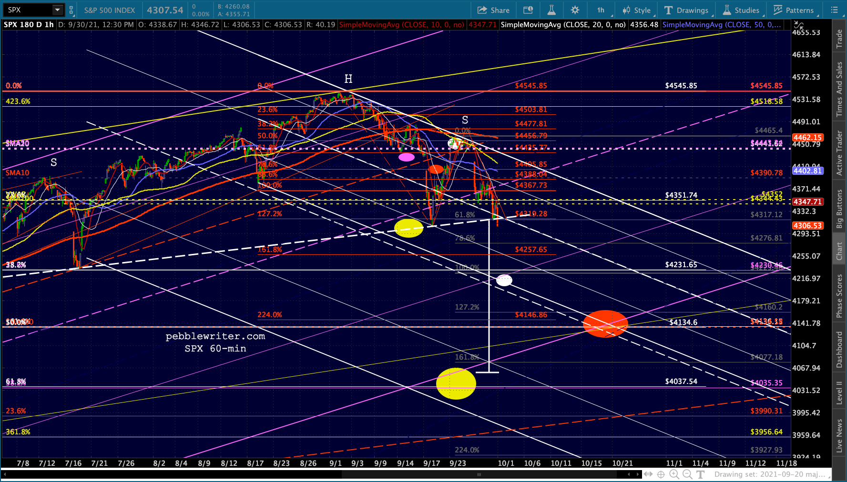The width and height of the screenshot is (847, 482).
Task: Click the 4306.53 red price axis bubble
Action: click(x=807, y=225)
